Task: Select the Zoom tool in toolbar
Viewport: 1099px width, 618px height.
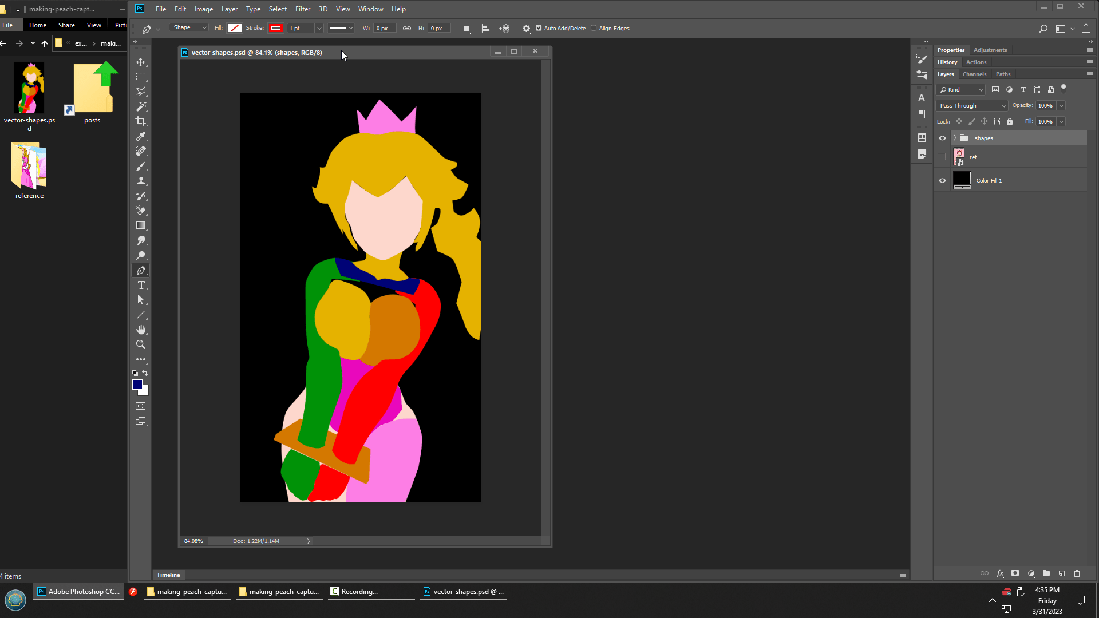Action: point(141,344)
